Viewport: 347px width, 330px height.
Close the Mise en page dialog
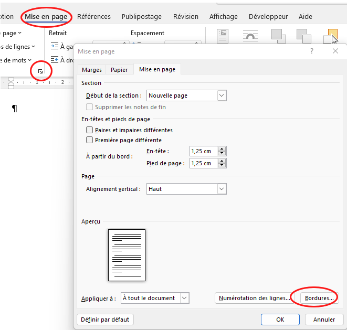335,51
